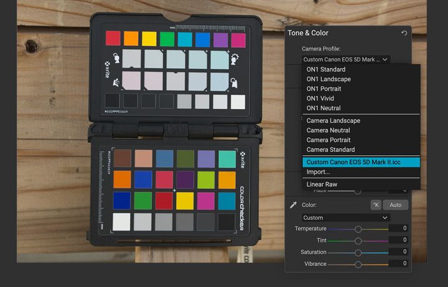Click Import... to load a profile
The width and height of the screenshot is (448, 287).
(361, 171)
